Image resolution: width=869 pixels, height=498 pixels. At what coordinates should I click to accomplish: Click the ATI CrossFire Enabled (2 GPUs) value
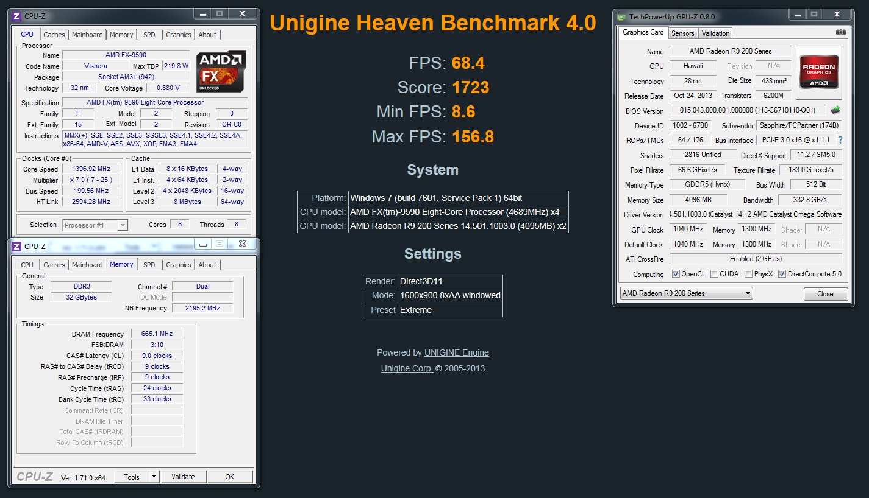756,259
